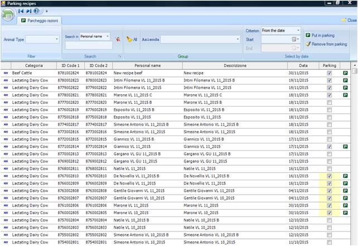Viewport: 358px width, 246px height.
Task: Click row icon for Natile VL 10_2015
Action: pyautogui.click(x=6, y=228)
